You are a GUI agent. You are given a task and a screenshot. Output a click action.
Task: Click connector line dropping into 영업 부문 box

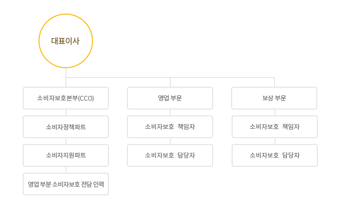coord(170,82)
